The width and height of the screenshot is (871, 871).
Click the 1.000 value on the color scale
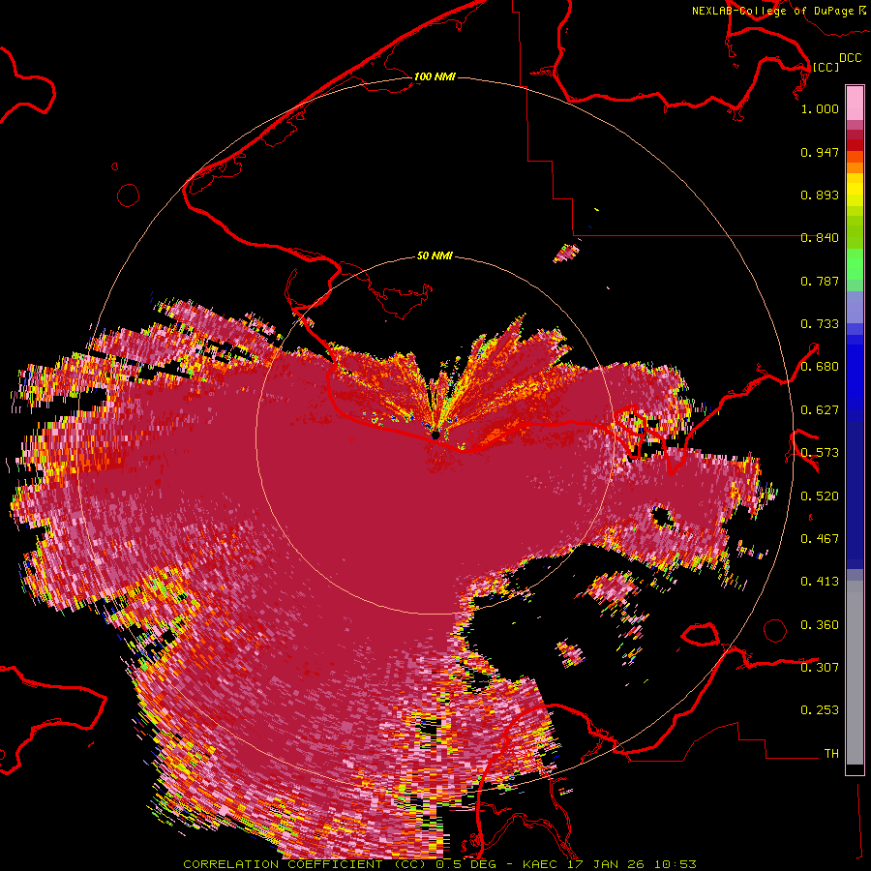[820, 108]
